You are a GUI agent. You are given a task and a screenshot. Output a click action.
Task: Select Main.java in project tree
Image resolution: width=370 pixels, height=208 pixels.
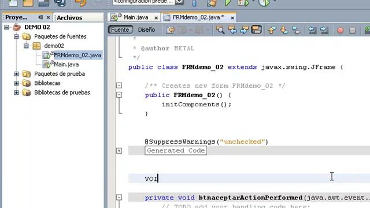pos(66,64)
